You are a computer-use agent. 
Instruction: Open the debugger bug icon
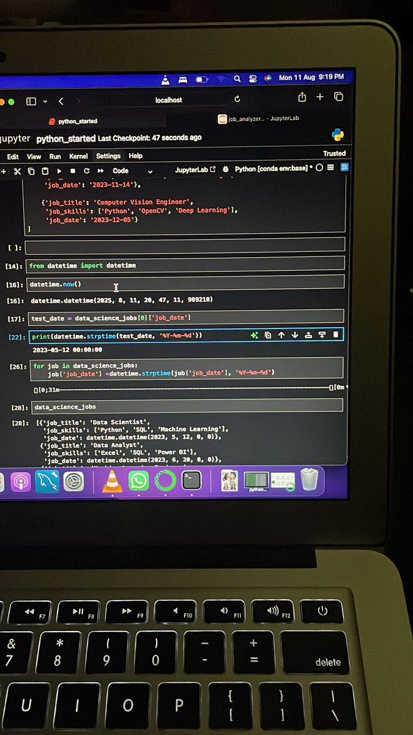(x=226, y=169)
